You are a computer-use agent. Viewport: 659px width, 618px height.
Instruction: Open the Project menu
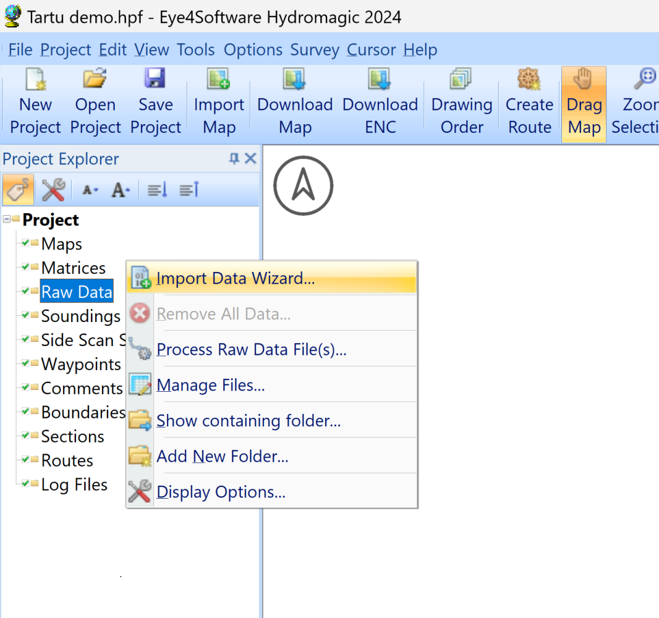(66, 49)
